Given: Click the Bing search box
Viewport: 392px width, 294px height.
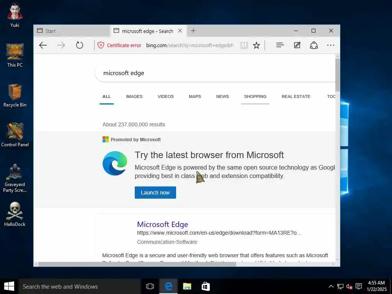Looking at the screenshot, I should tap(215, 73).
